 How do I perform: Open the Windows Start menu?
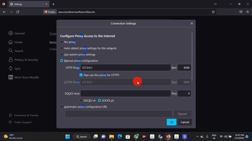coord(68,137)
